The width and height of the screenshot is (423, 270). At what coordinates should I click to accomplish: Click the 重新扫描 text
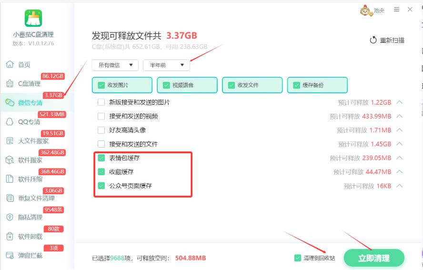click(392, 40)
